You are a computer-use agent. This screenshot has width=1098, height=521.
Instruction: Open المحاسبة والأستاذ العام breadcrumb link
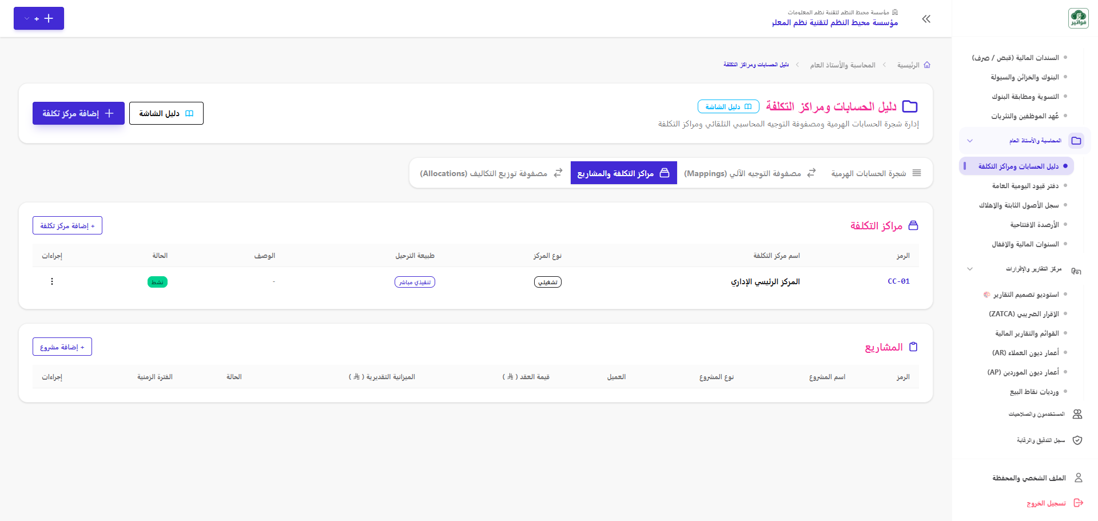click(x=842, y=65)
